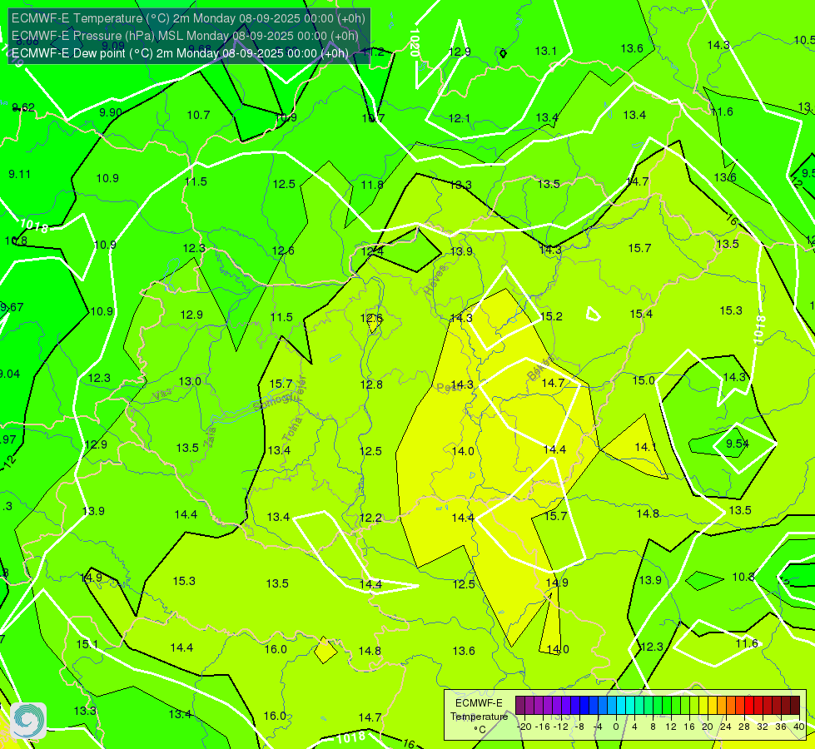Click the temperature value 10.8

pyautogui.click(x=16, y=241)
